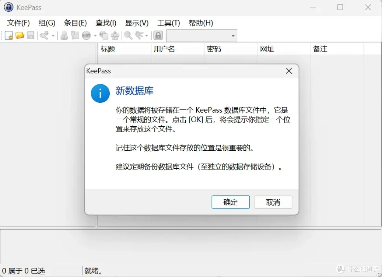The height and width of the screenshot is (277, 382).
Task: Close the KeePass main window
Action: pyautogui.click(x=368, y=7)
